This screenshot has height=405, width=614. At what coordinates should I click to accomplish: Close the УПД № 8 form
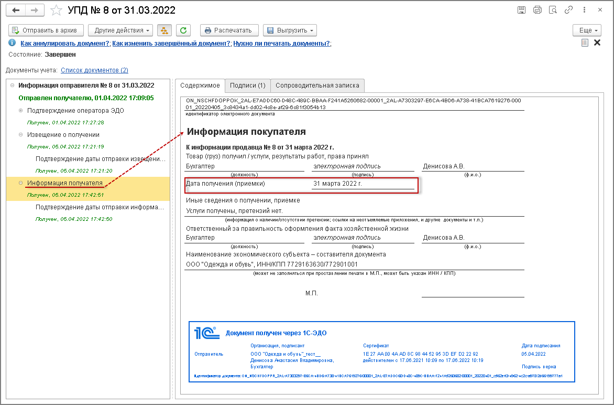600,10
